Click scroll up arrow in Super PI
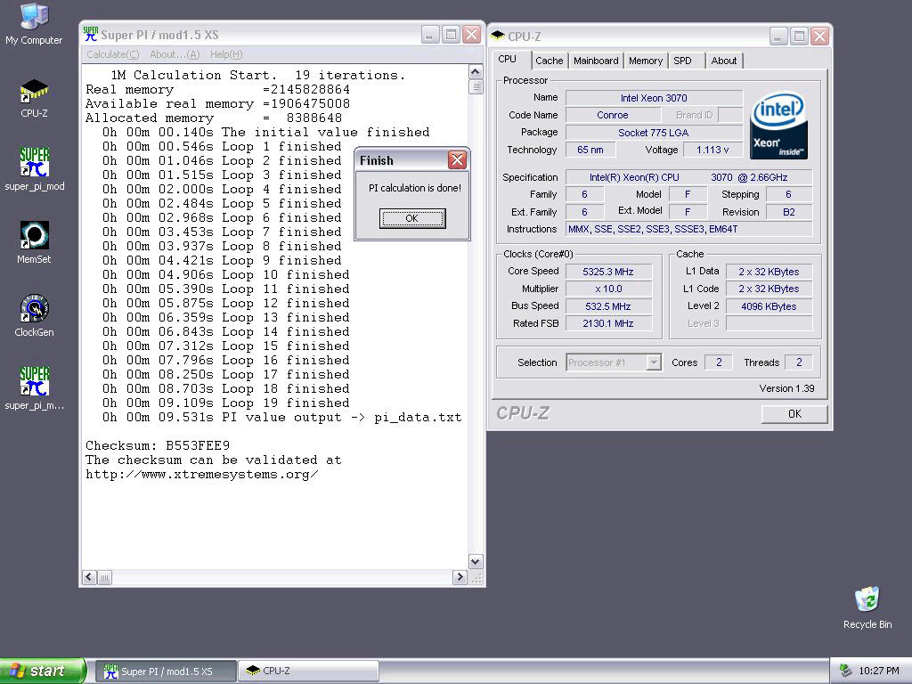912x684 pixels. click(x=476, y=71)
